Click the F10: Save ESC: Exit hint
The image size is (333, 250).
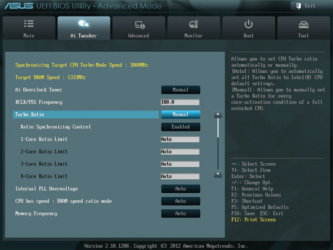(258, 213)
